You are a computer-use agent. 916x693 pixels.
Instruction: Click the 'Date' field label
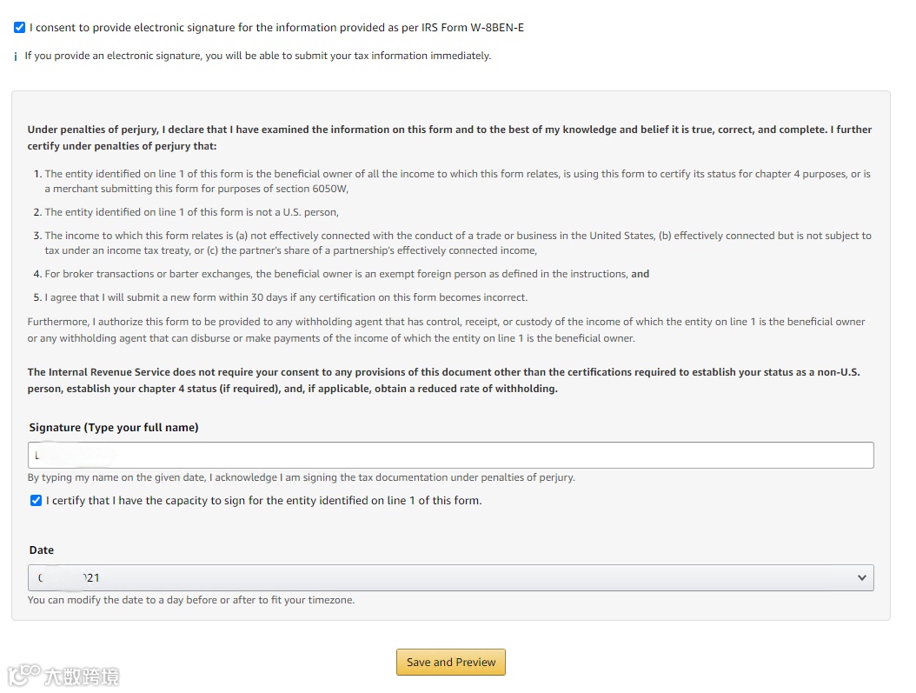[41, 550]
